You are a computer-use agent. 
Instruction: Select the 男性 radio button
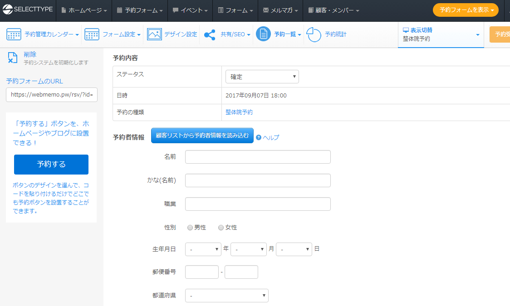click(x=190, y=228)
